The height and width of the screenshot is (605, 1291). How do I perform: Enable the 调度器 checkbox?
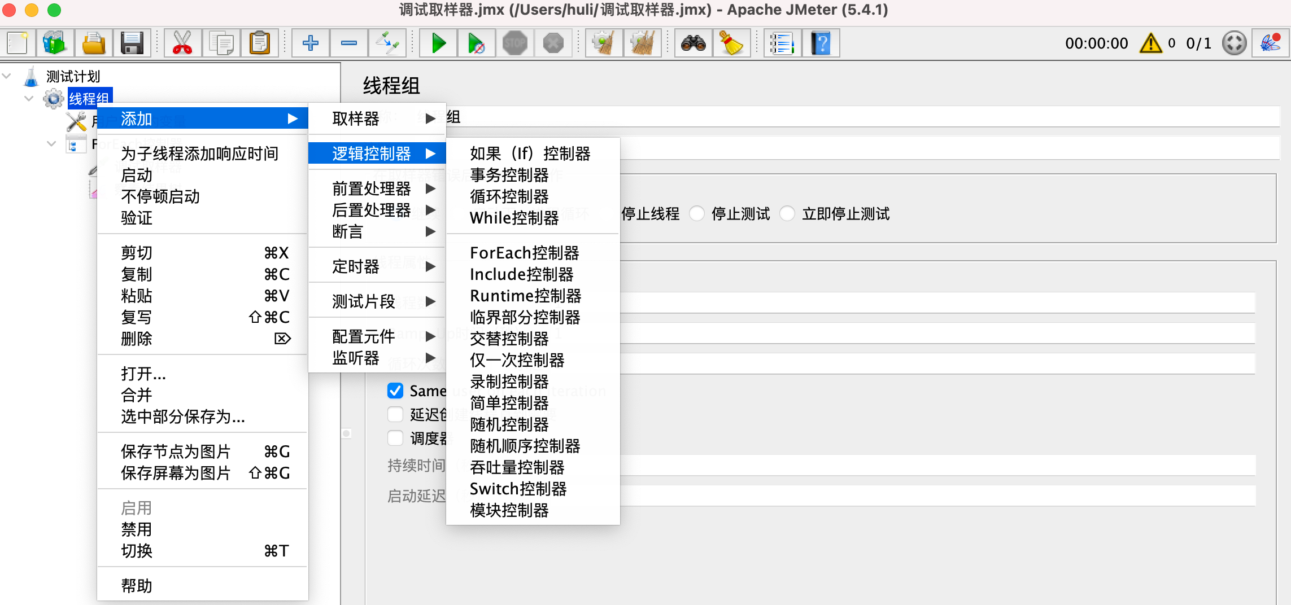click(x=395, y=438)
